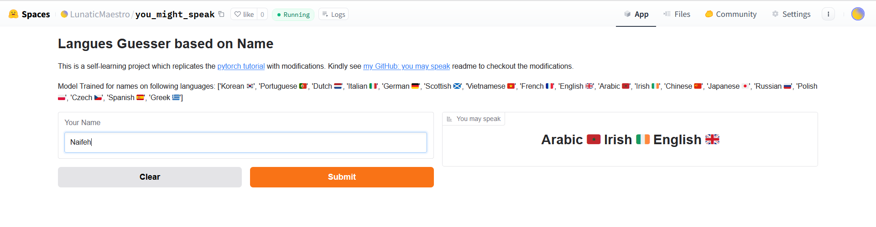
Task: Click the LunaticMaestro owner name
Action: coord(100,14)
